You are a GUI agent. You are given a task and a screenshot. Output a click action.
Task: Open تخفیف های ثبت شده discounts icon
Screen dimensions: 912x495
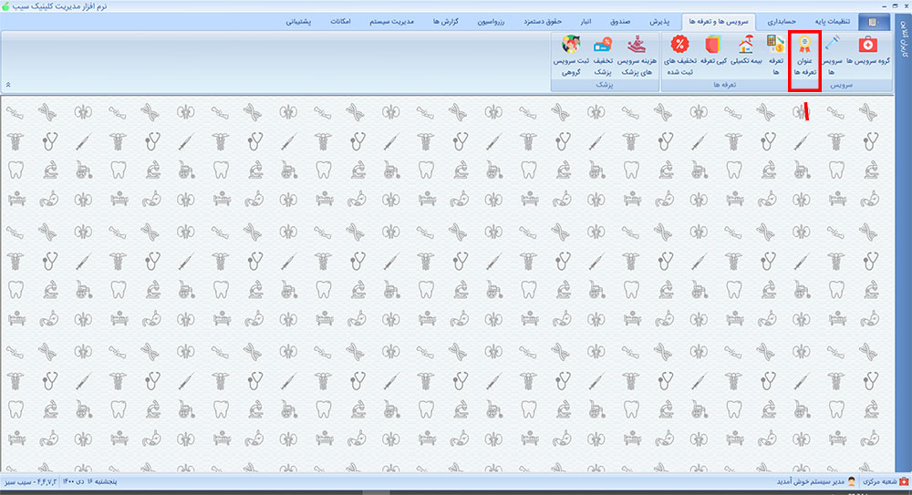(679, 54)
